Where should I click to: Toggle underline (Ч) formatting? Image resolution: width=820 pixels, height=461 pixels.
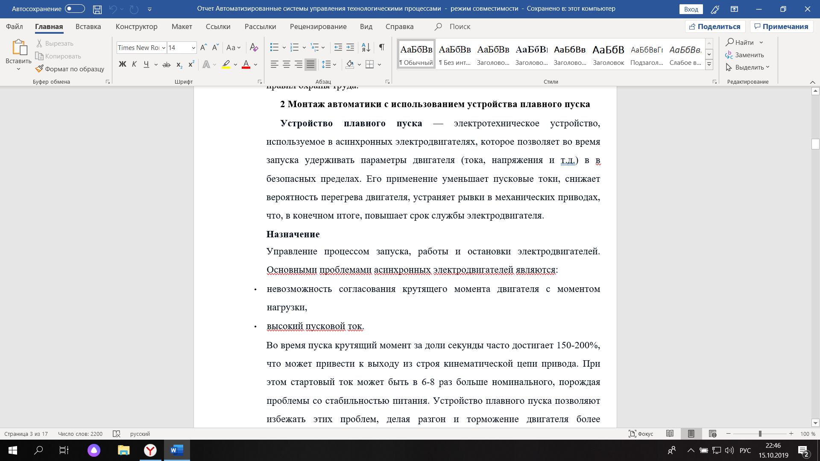click(x=146, y=64)
